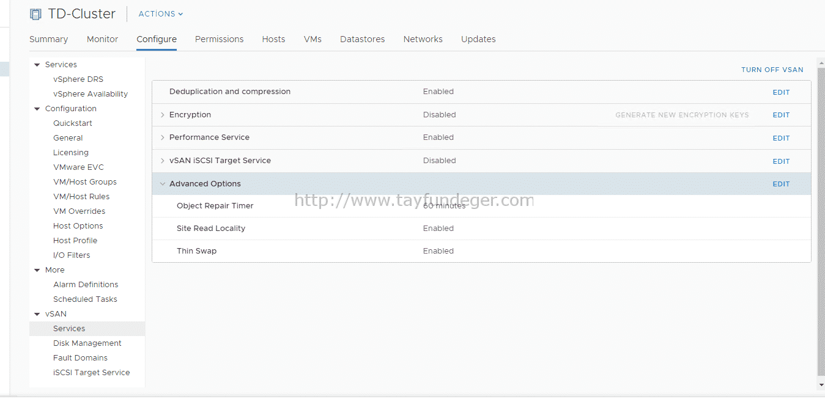
Task: Edit the Advanced Options
Action: [x=781, y=184]
